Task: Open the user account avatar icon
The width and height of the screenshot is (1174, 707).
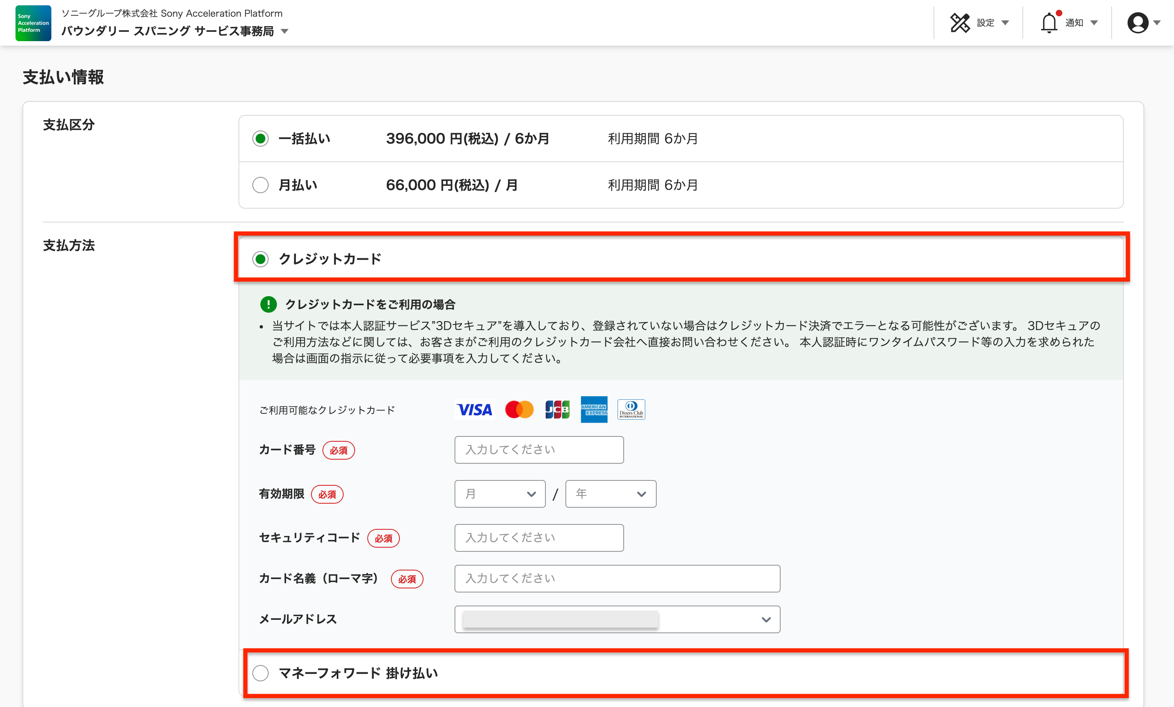Action: [x=1138, y=22]
